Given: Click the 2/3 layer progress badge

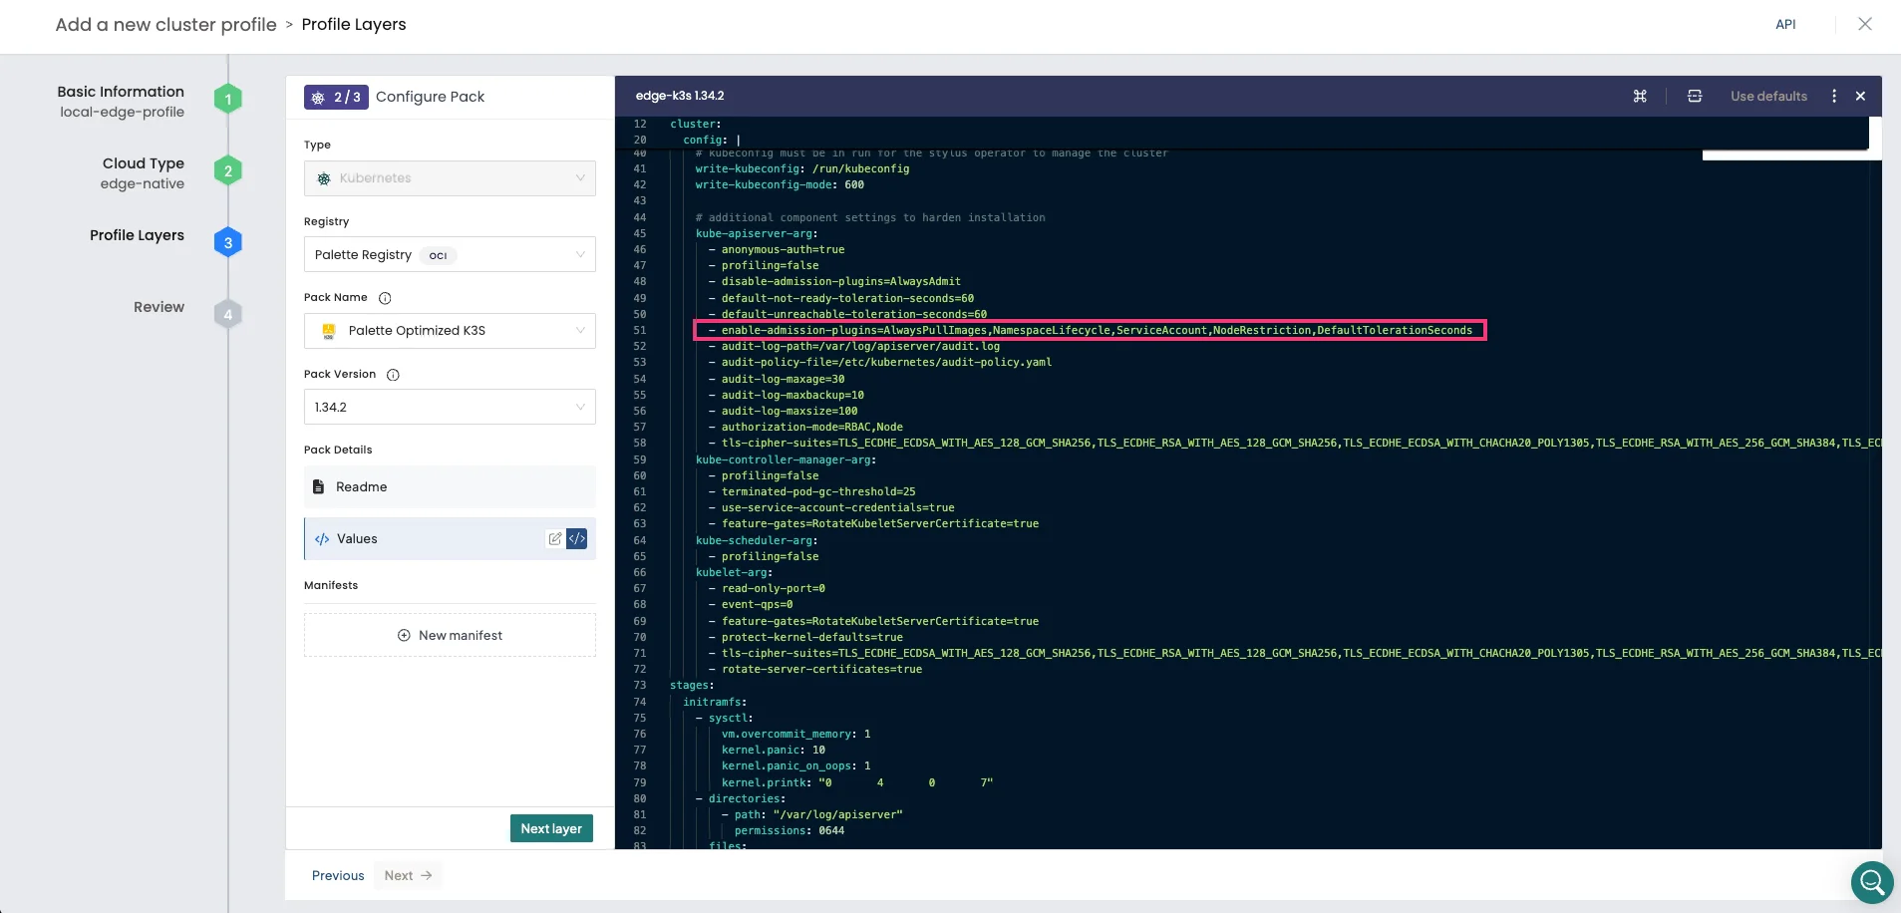Looking at the screenshot, I should click(336, 97).
